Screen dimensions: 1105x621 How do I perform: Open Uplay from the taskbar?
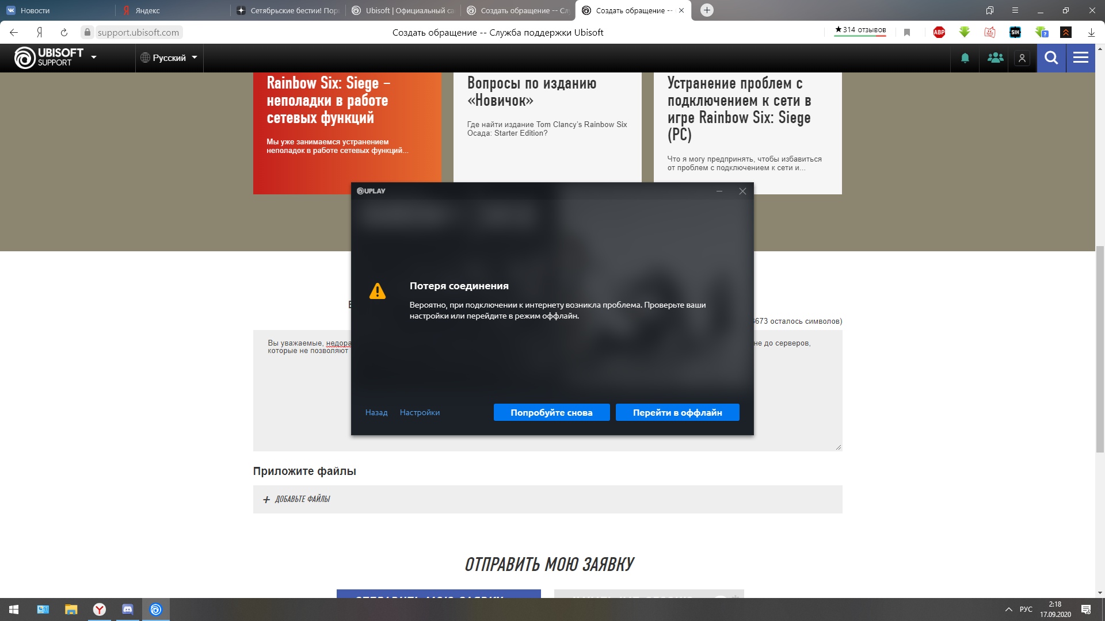point(156,609)
